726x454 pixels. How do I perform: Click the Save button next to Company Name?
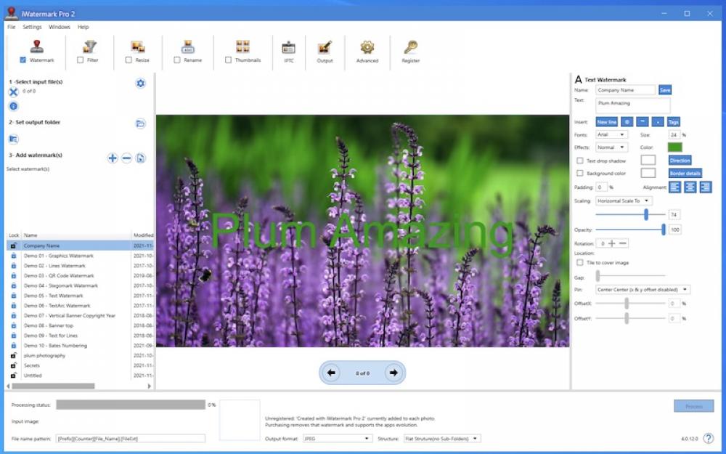tap(664, 89)
